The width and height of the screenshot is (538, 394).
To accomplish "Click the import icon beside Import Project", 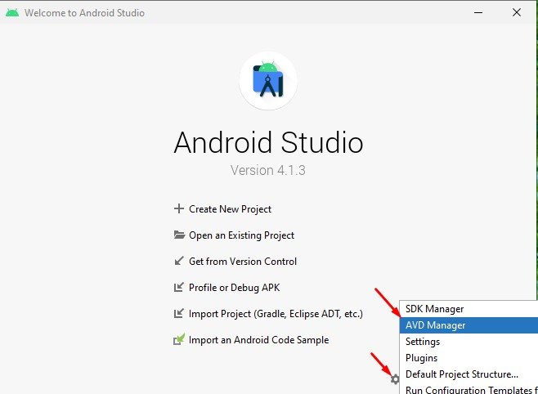I will [x=179, y=313].
